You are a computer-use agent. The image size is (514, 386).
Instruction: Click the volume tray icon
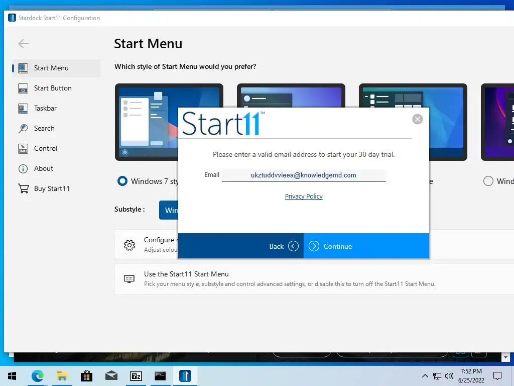pyautogui.click(x=449, y=376)
